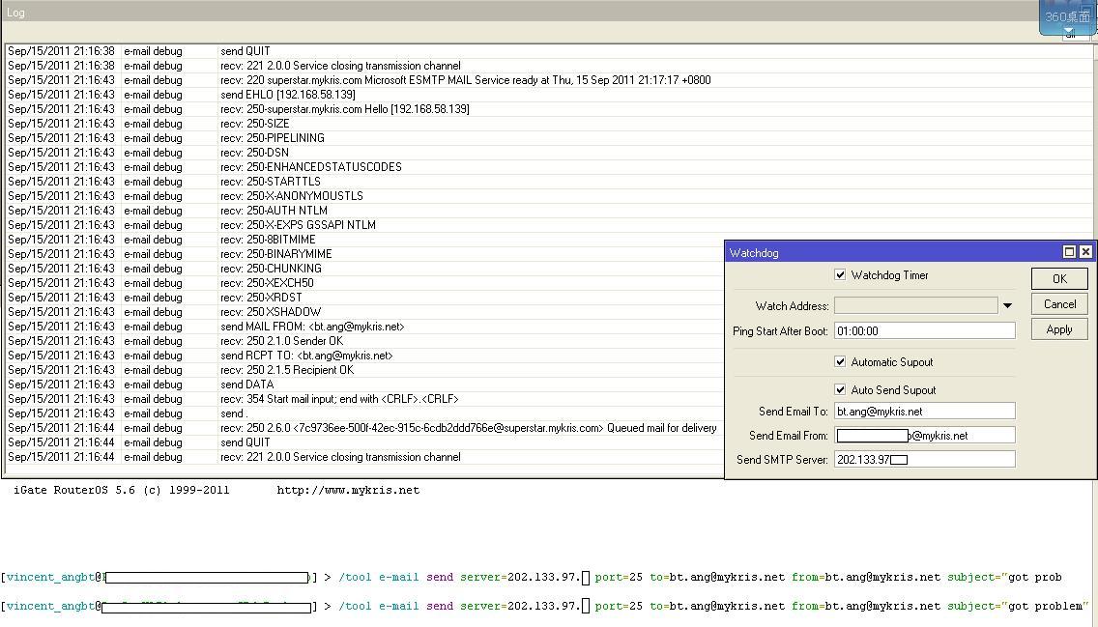
Task: Click the Send SMTP Server field
Action: (924, 460)
